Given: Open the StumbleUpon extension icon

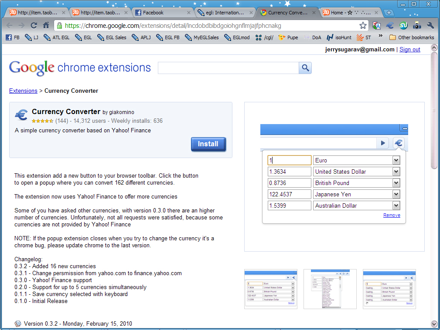Looking at the screenshot, I should pyautogui.click(x=403, y=26).
